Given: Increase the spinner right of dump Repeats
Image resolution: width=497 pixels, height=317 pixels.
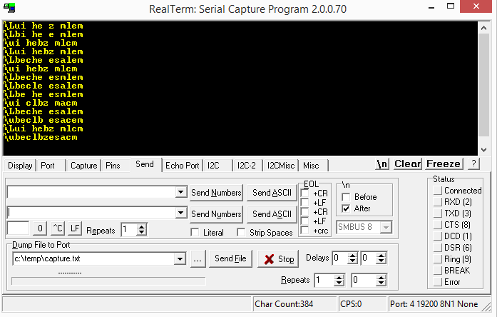Looking at the screenshot, I should [x=381, y=277].
